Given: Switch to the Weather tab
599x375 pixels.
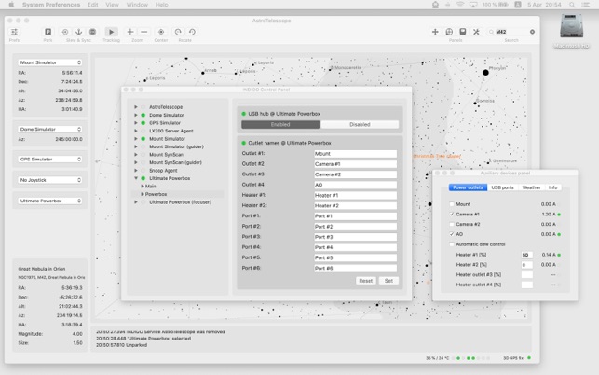Looking at the screenshot, I should tap(531, 187).
